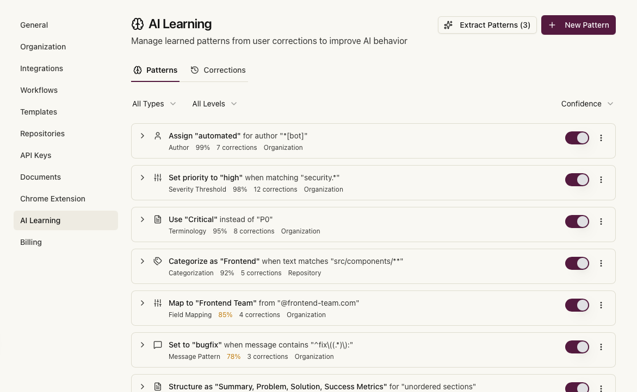The image size is (637, 392).
Task: Disable the Map to "Frontend Team" pattern
Action: click(577, 305)
